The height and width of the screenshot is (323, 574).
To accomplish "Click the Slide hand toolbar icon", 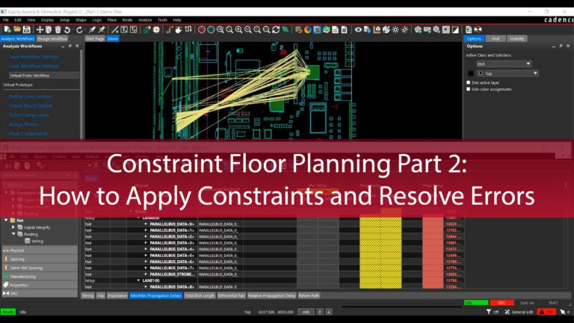I will click(x=179, y=30).
